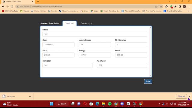Viewport: 192px width, 108px height.
Task: Open Microsoft Edge from the taskbar
Action: click(x=97, y=104)
